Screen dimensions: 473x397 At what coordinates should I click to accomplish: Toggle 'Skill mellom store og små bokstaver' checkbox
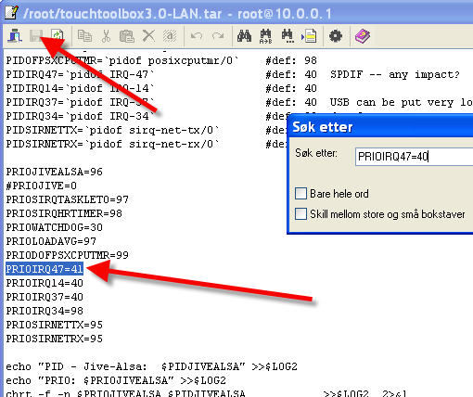(300, 213)
